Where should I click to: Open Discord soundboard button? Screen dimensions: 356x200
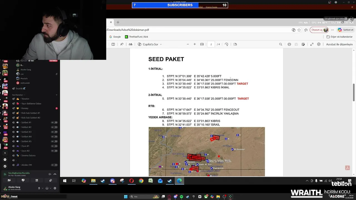pos(51,180)
